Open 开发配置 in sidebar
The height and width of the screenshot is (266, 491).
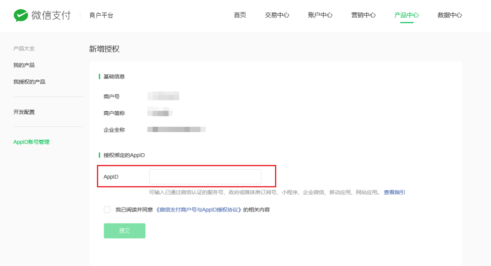(x=24, y=112)
